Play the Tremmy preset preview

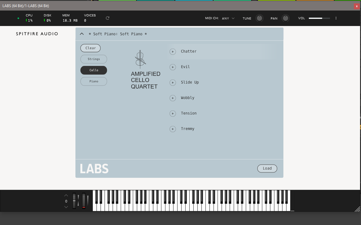[173, 129]
